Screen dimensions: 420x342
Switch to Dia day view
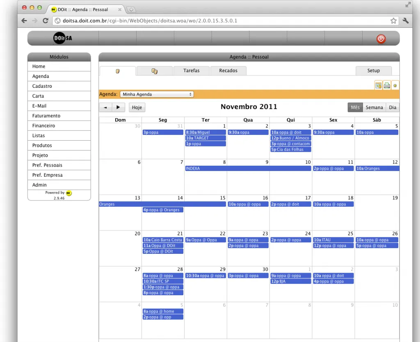[x=393, y=107]
